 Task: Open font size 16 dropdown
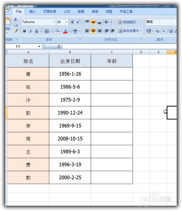tap(66, 22)
